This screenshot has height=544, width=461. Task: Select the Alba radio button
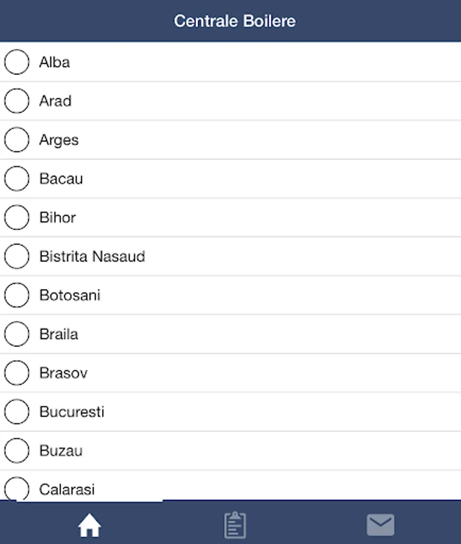click(17, 62)
